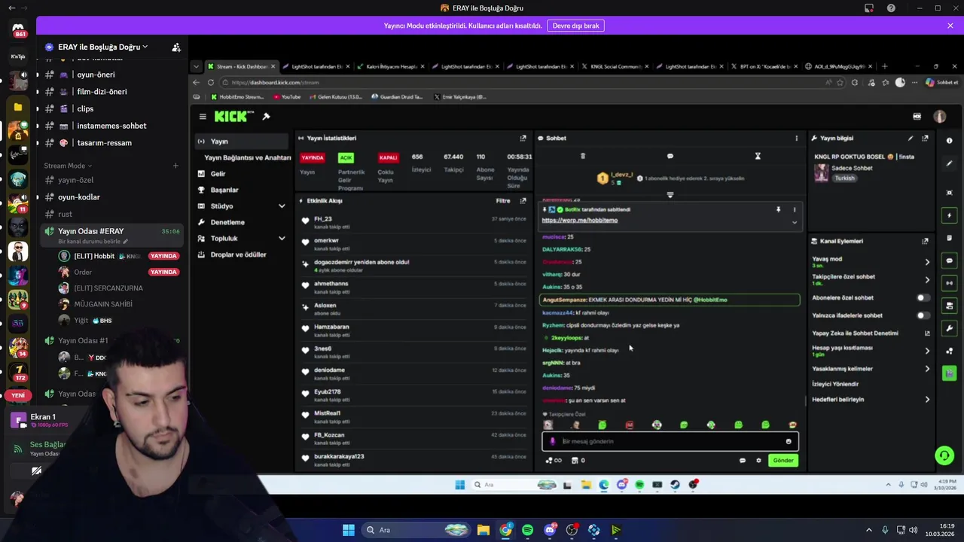
Task: Open a new browser tab
Action: [x=884, y=66]
